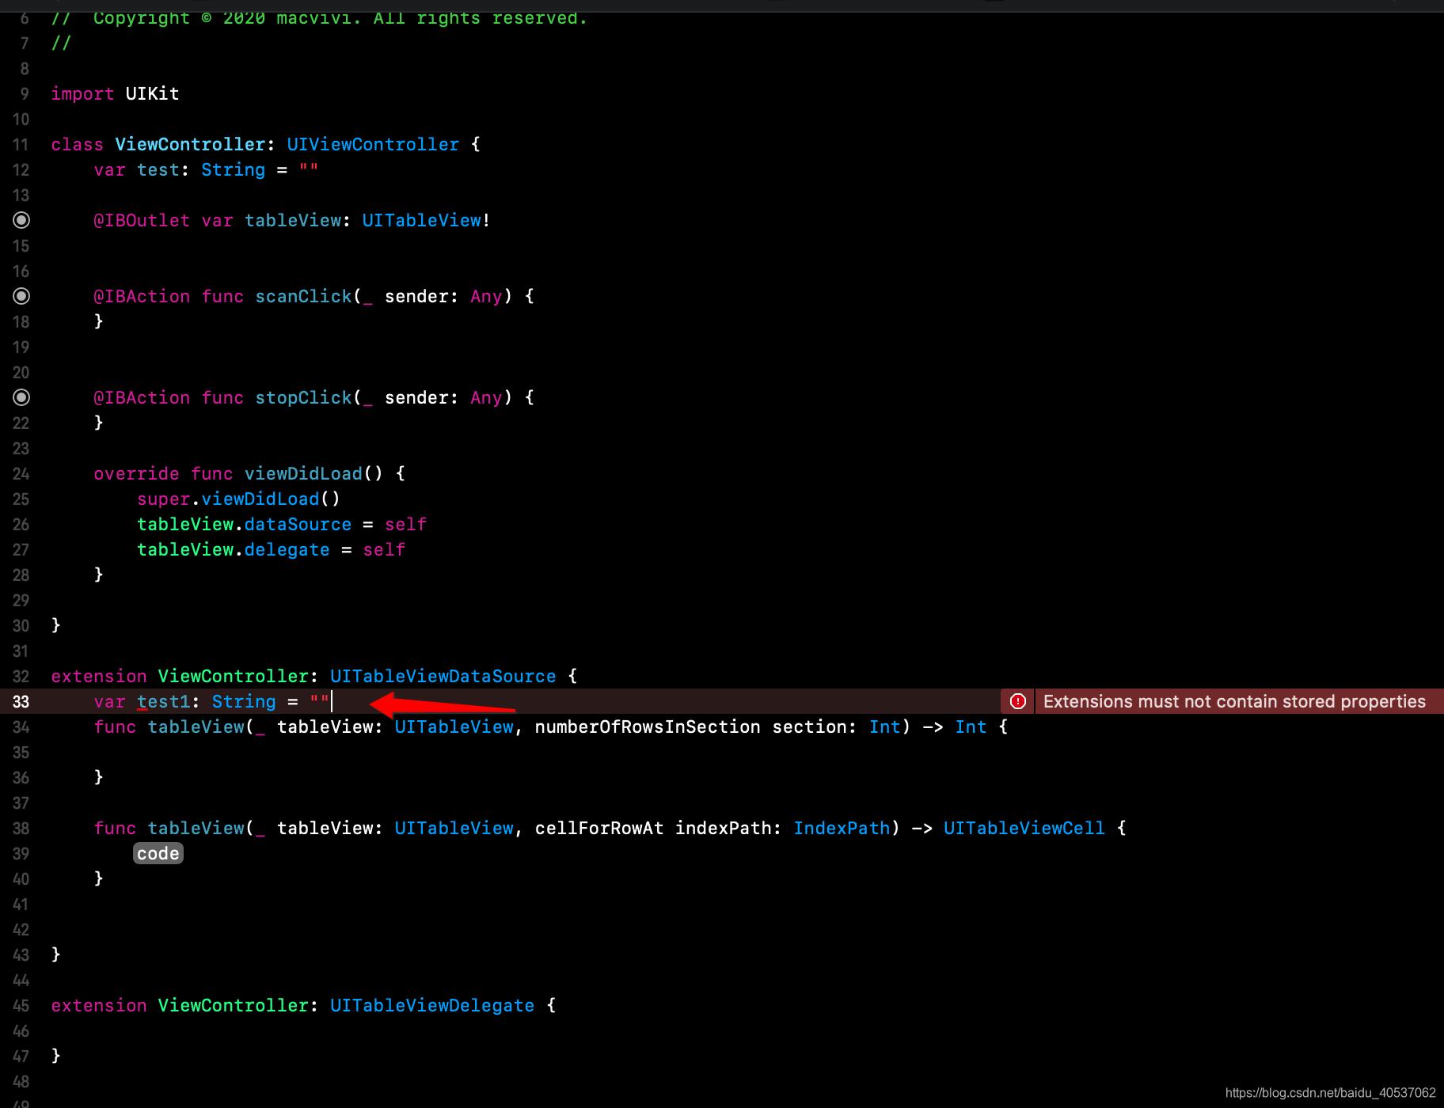The image size is (1444, 1108).
Task: Click 'UITableView!' type on the outlet line
Action: [x=427, y=220]
